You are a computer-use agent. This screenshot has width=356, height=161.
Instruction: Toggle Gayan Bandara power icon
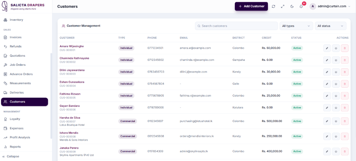336,108
